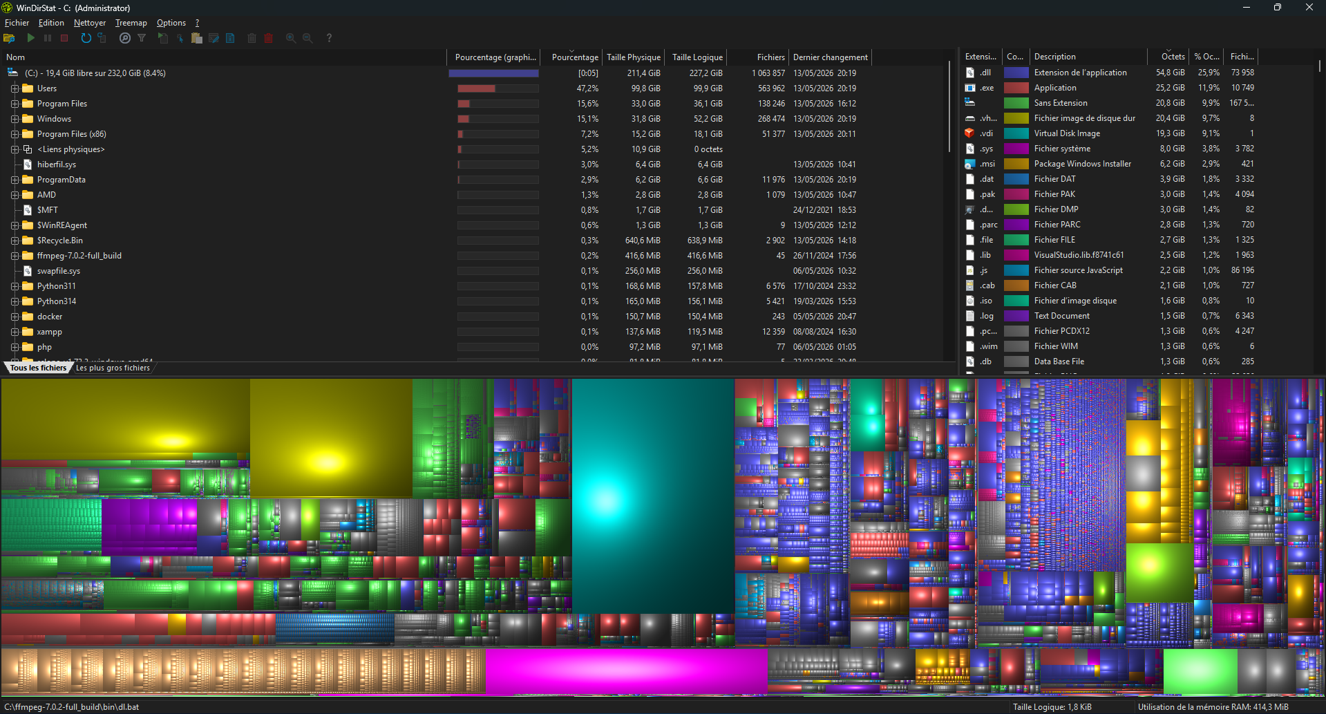This screenshot has width=1326, height=714.
Task: Open the Treemap menu
Action: tap(131, 23)
